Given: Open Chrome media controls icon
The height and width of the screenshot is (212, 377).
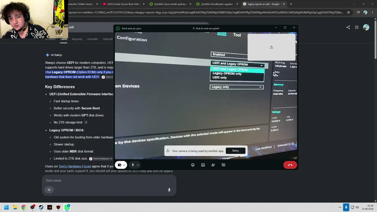Looking at the screenshot, I should [x=358, y=12].
